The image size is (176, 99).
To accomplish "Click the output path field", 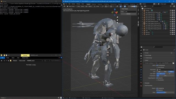I will coord(158,63).
